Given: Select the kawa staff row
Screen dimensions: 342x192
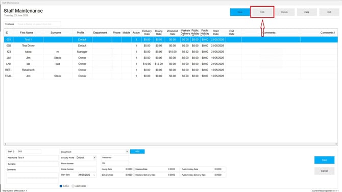Looking at the screenshot, I should (x=171, y=52).
